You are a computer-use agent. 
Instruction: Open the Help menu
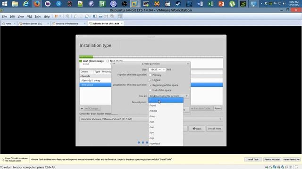47,16
